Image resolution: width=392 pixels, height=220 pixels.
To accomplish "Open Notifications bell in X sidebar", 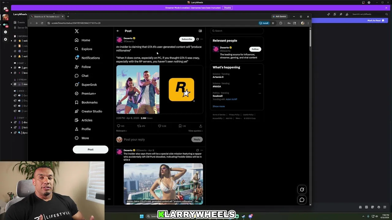I will tap(87, 58).
